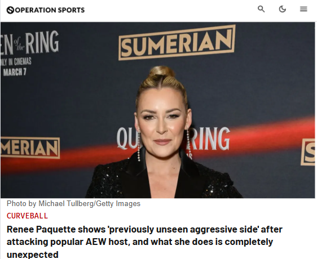Click the word 'unexpected' in the headline
Viewport: 317px width, 259px height.
[x=33, y=254]
